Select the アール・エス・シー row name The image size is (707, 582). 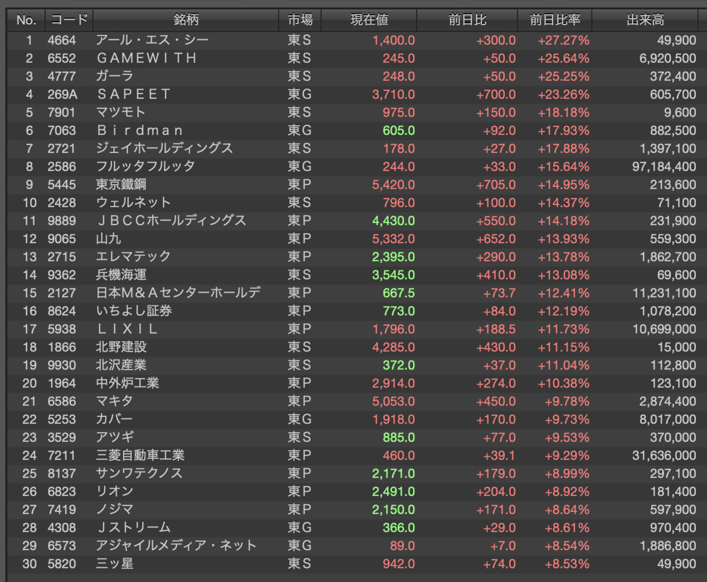(x=152, y=40)
